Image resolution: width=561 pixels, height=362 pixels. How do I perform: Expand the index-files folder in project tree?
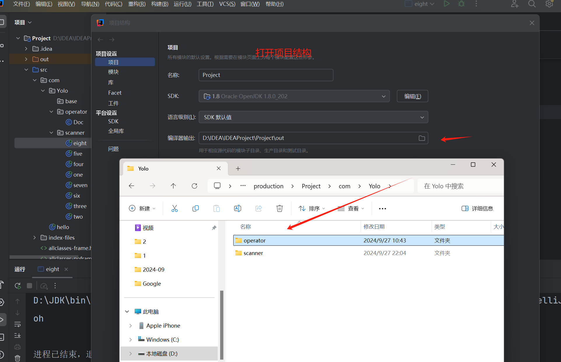(35, 238)
